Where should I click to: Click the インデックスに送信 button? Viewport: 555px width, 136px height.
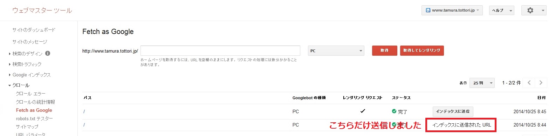pos(453,111)
